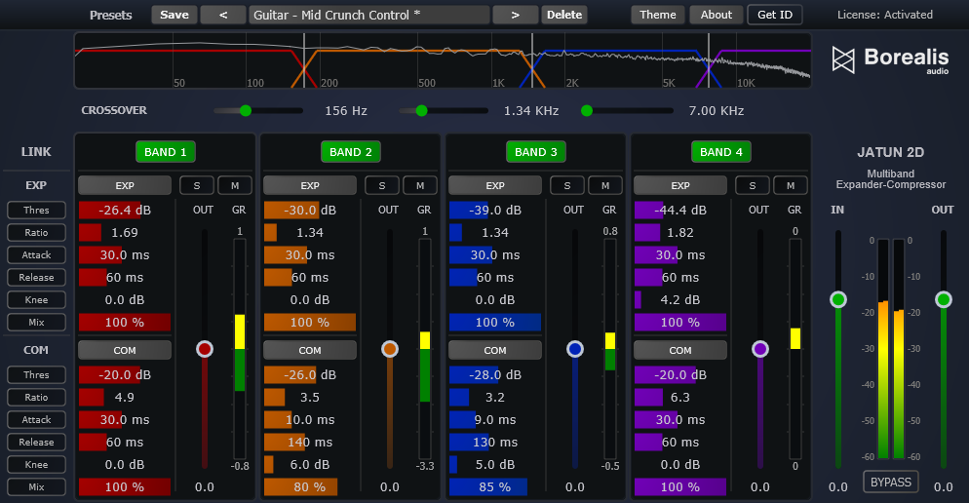The image size is (969, 503).
Task: Click the frequency spectrum crossover display
Action: point(443,60)
